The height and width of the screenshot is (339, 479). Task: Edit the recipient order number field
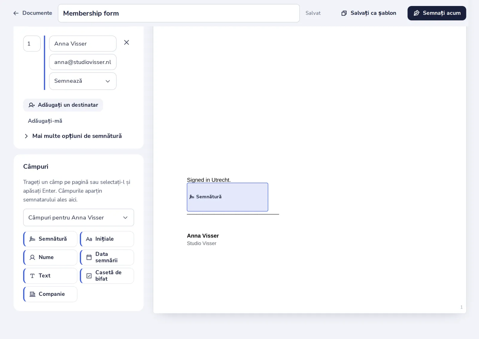(32, 44)
